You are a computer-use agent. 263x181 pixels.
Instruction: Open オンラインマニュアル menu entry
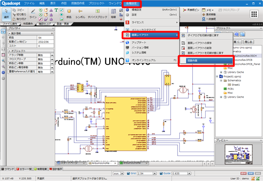(152, 60)
